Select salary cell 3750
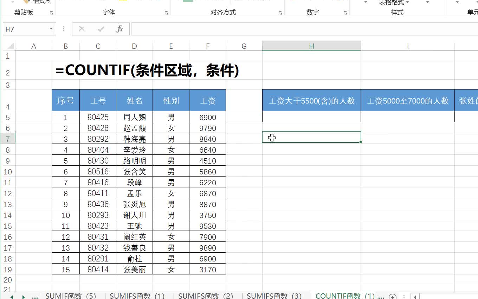This screenshot has height=299, width=478. click(208, 215)
